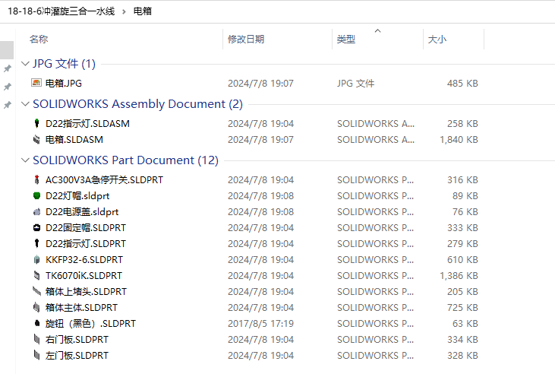Open the breadcrumb chevron before 电箱
Viewport: 555px width, 374px height.
pos(124,11)
